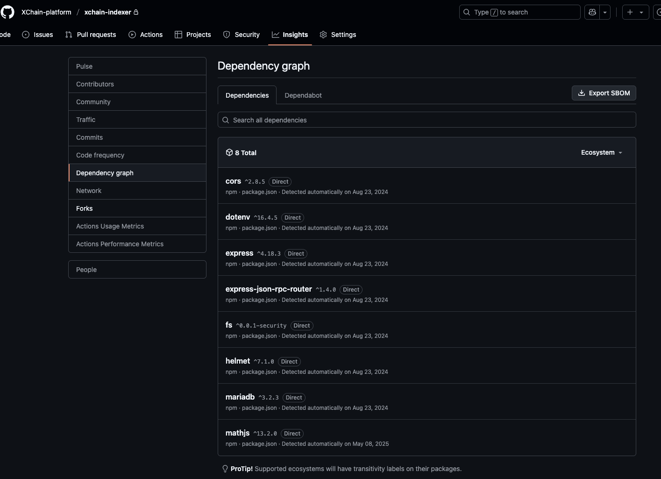Go to Security tab

coord(242,35)
